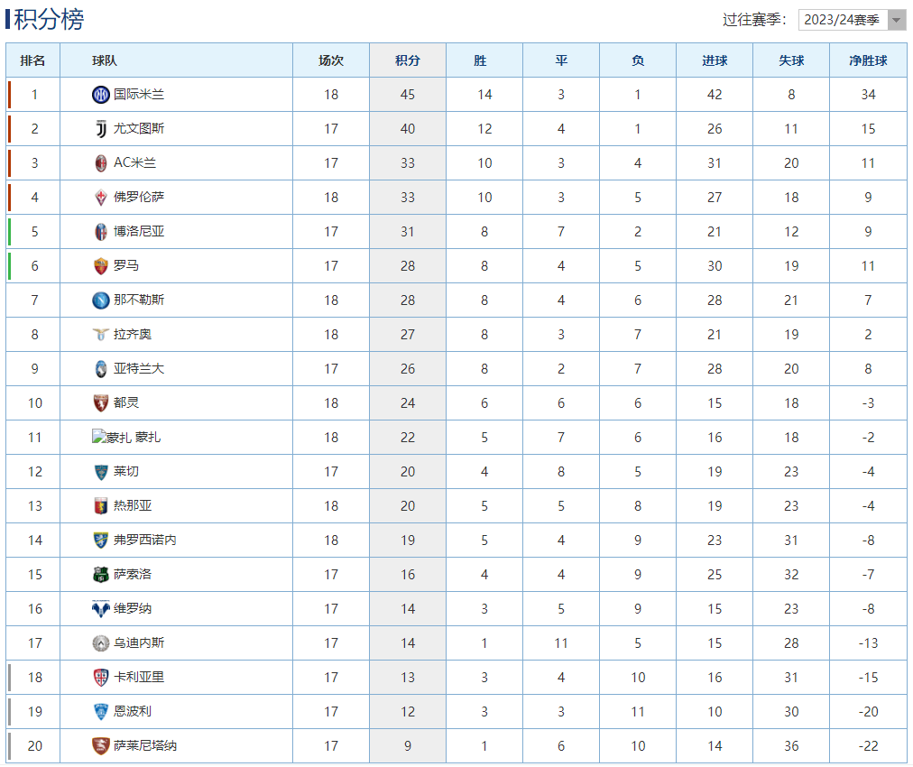The height and width of the screenshot is (767, 913).
Task: Click the 乌迪内斯 team name
Action: [139, 643]
